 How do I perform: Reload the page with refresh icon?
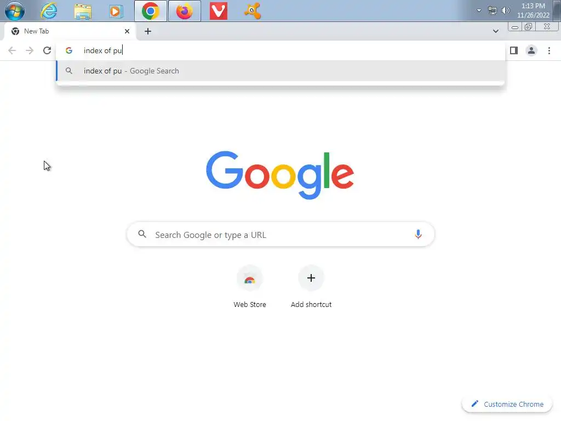pyautogui.click(x=47, y=50)
